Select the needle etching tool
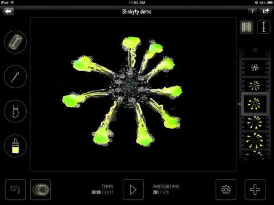Image resolution: width=274 pixels, height=205 pixels. click(15, 77)
